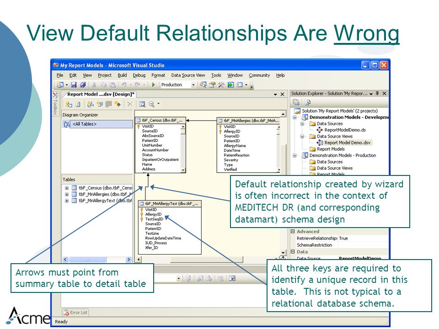Open the Zoom dropdown arrow

[x=159, y=104]
